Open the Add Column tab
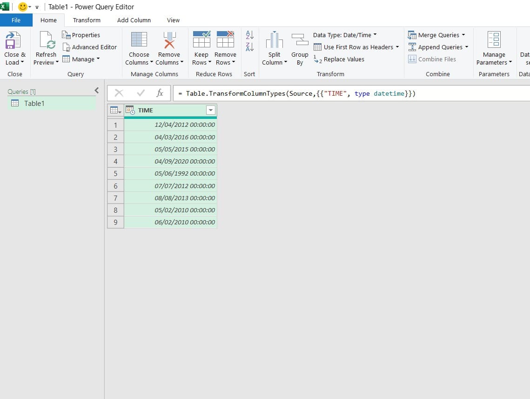 click(134, 20)
